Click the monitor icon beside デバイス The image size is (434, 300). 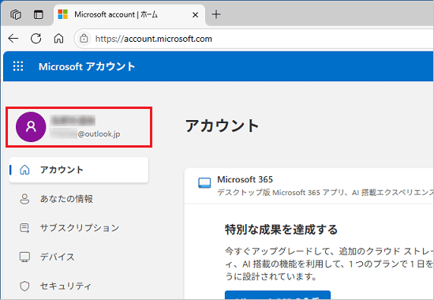click(24, 257)
